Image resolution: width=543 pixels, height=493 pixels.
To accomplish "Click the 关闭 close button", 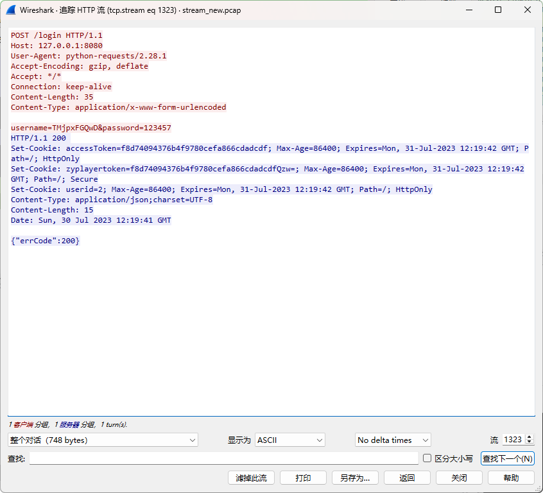I will [459, 478].
